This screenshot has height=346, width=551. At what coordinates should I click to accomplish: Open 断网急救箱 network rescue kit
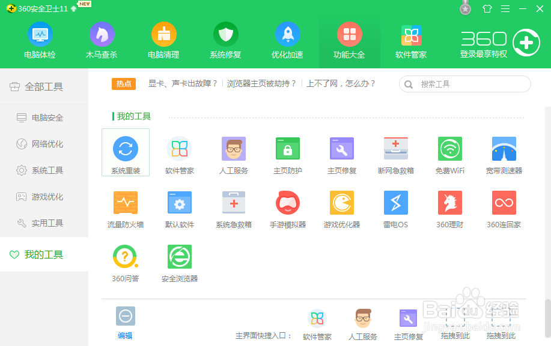click(396, 155)
